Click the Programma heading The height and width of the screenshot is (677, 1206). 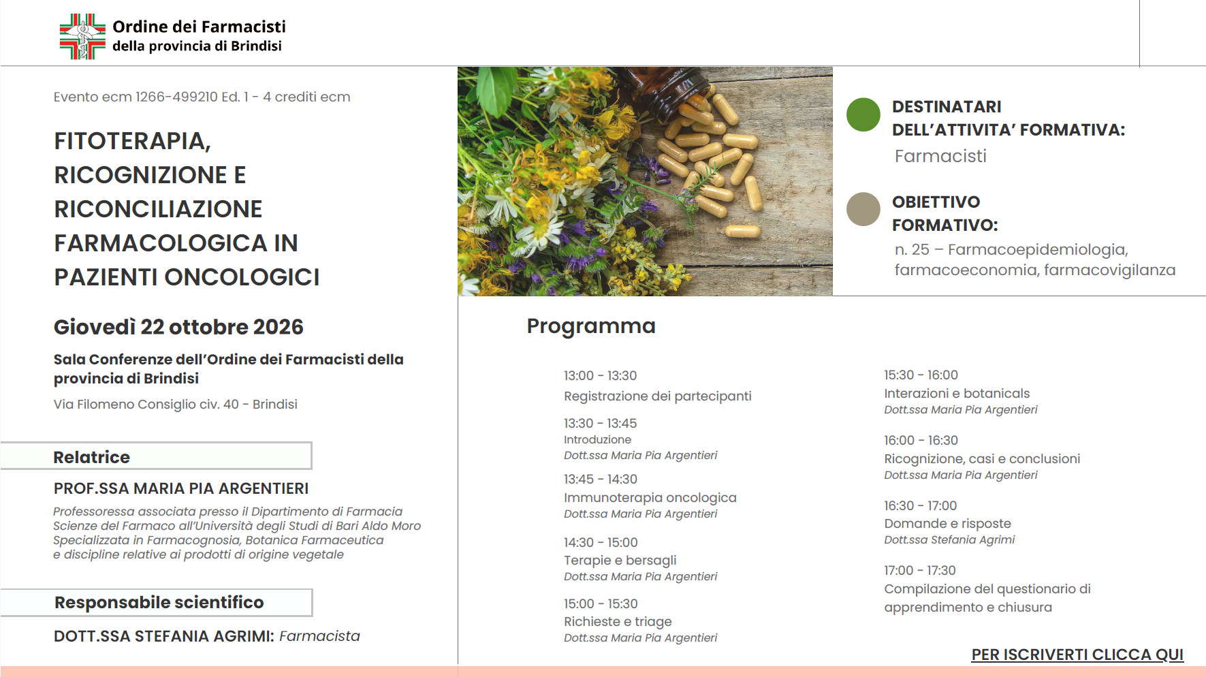click(x=591, y=326)
